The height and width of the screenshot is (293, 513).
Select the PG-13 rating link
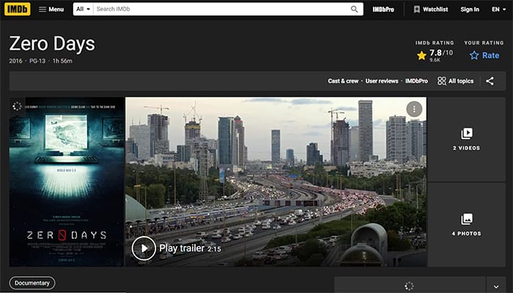tap(37, 61)
